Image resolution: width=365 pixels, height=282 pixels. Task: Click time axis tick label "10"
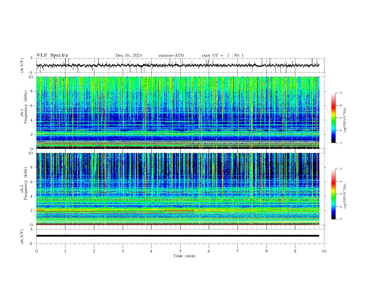point(324,251)
